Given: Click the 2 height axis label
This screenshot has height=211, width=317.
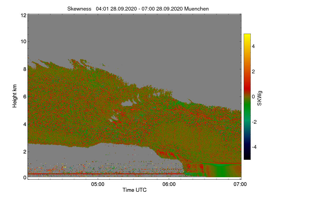Looking at the screenshot, I should [25, 152].
